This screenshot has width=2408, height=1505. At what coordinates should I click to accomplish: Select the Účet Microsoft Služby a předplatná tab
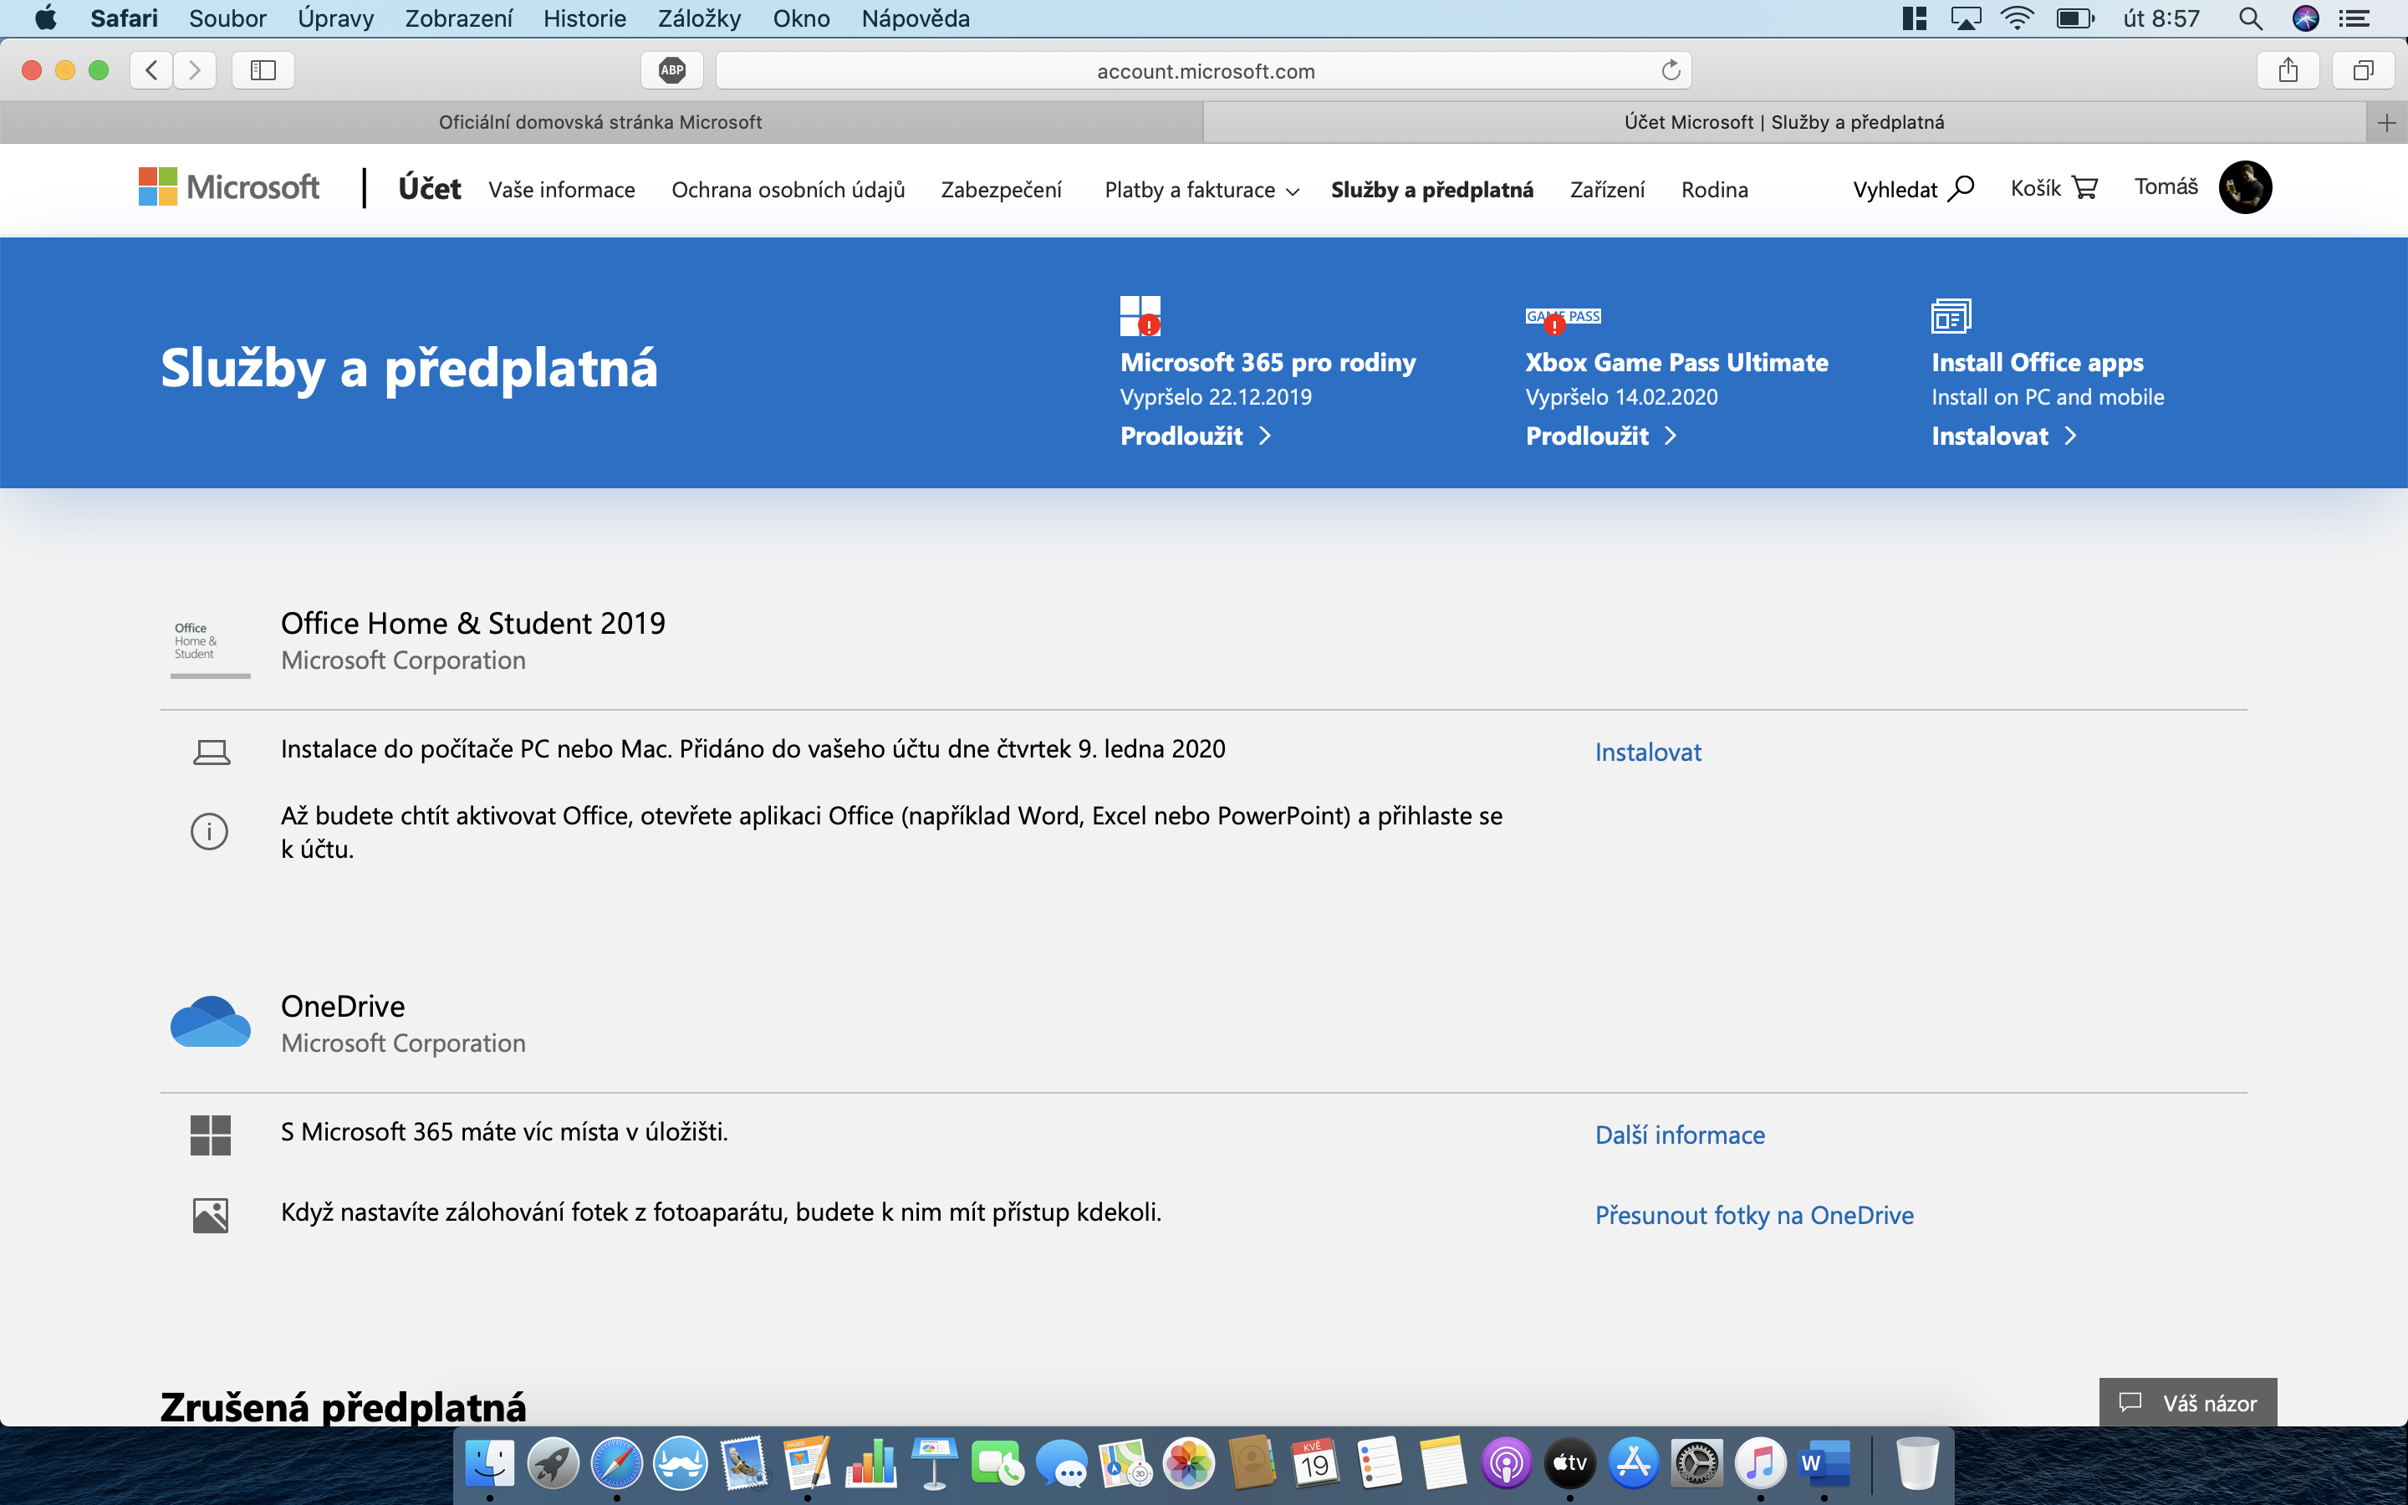(x=1784, y=122)
